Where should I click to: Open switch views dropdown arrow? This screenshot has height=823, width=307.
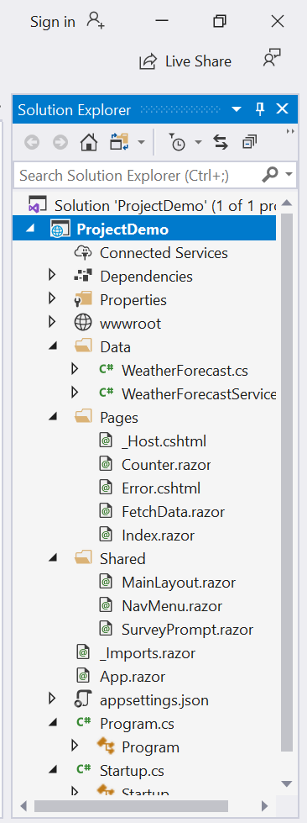[141, 142]
